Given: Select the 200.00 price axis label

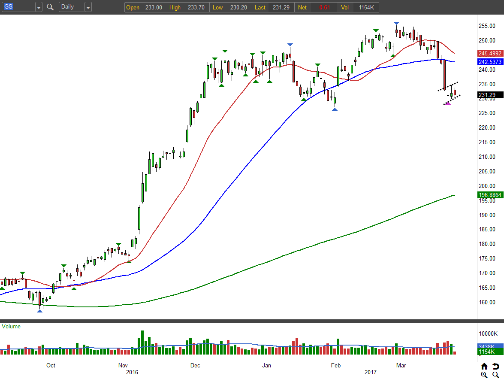Looking at the screenshot, I should click(487, 186).
